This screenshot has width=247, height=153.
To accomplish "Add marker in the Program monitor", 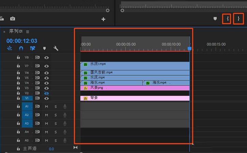I will [x=215, y=19].
